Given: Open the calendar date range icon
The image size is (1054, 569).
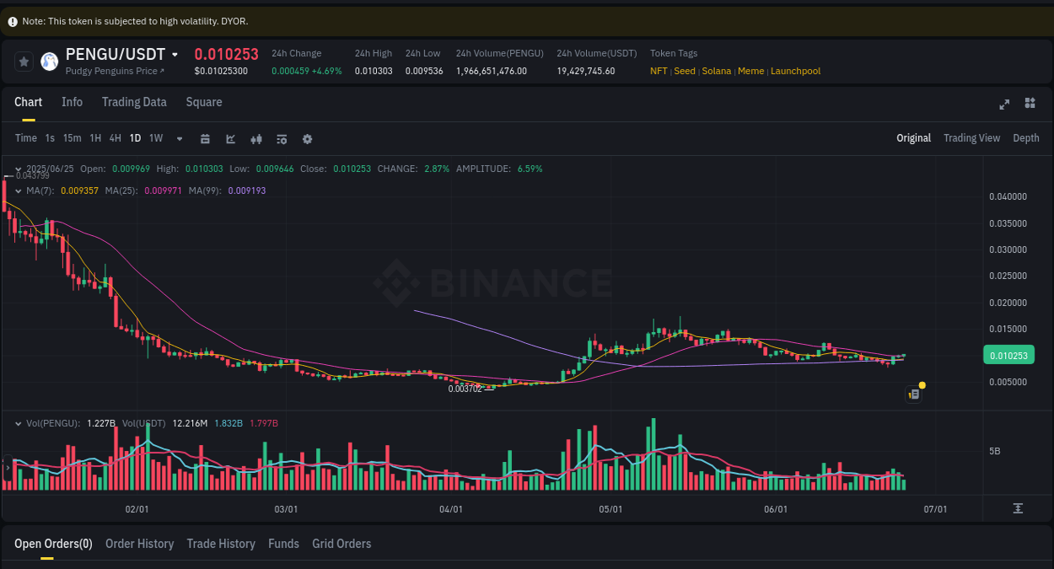Looking at the screenshot, I should click(x=205, y=138).
